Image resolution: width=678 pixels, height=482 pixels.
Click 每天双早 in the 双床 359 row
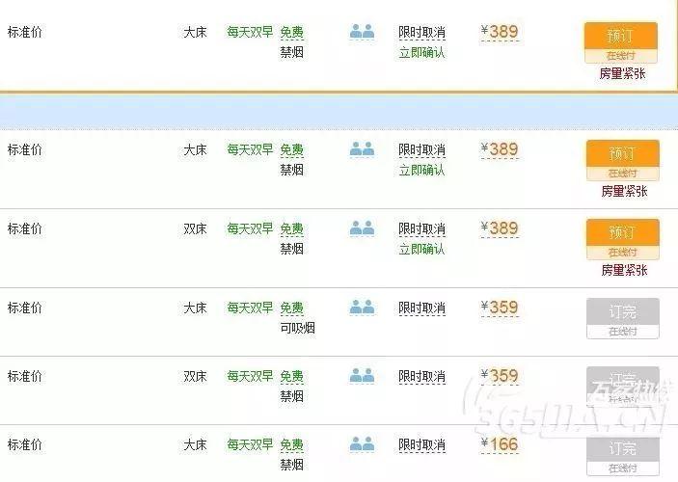(x=250, y=376)
